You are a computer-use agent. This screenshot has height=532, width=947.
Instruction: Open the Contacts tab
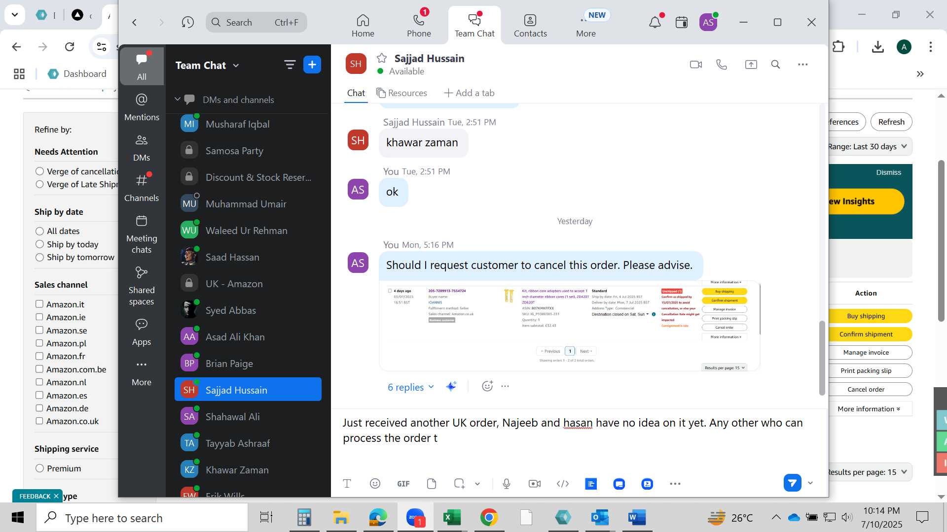(x=530, y=26)
